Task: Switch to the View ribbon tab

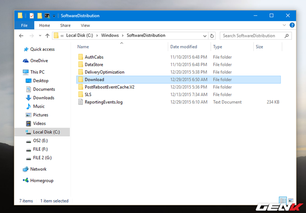Action: (85, 25)
